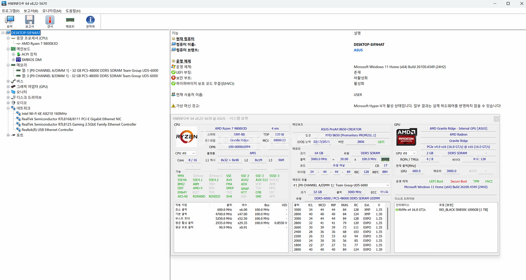Click the green NVMe x4 drive status dot
This screenshot has width=526, height=280.
coord(397,209)
